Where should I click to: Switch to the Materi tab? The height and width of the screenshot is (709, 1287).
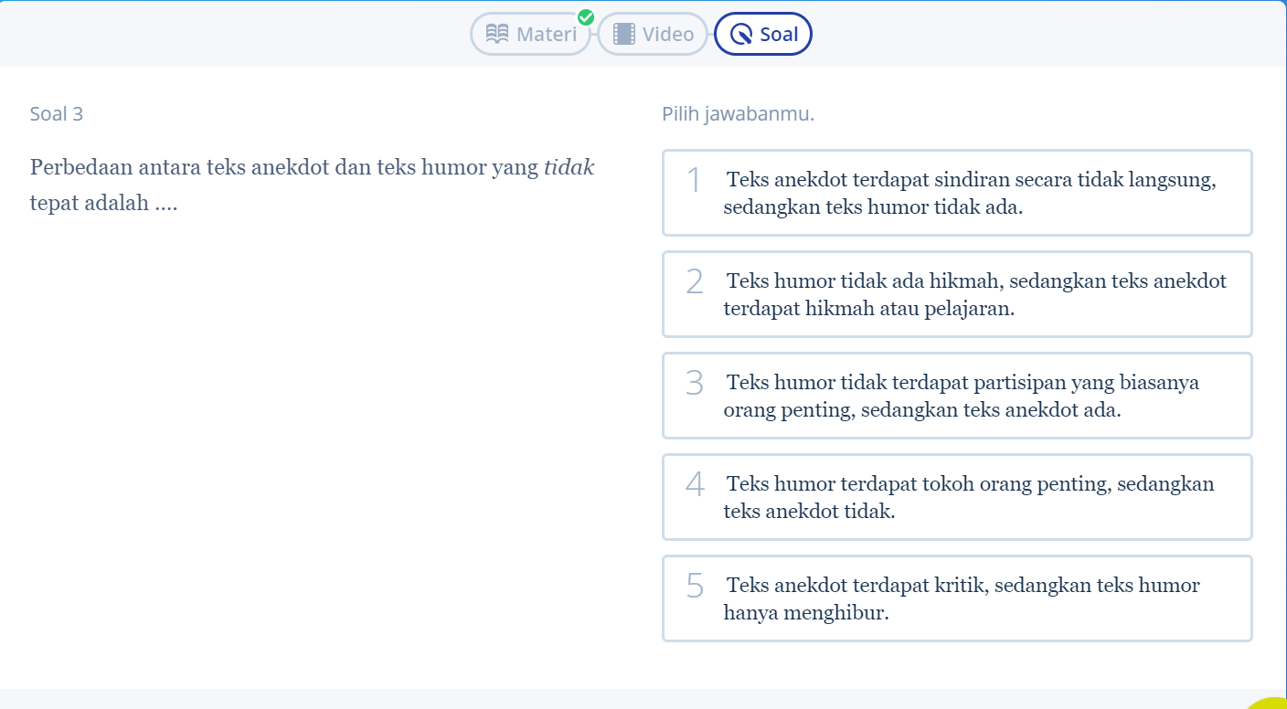531,35
